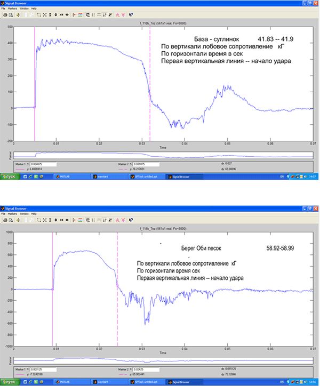Open the File menu in lower window
Viewport: 320px width, 386px height.
tap(4, 213)
